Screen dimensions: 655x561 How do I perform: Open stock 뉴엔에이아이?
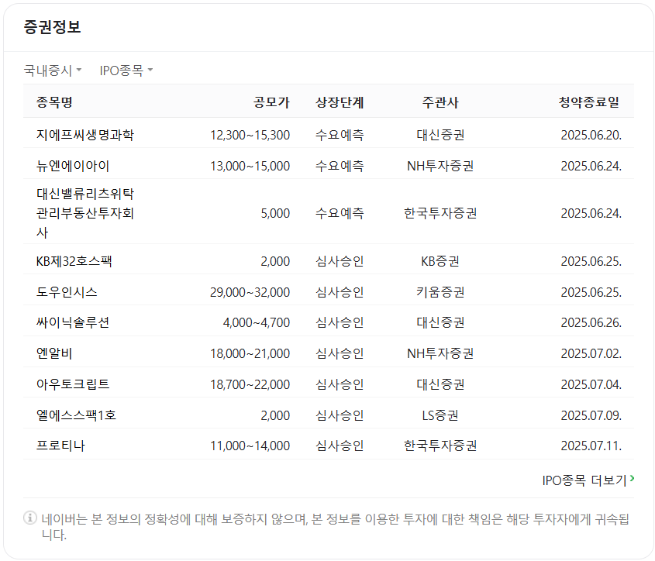[x=73, y=166]
